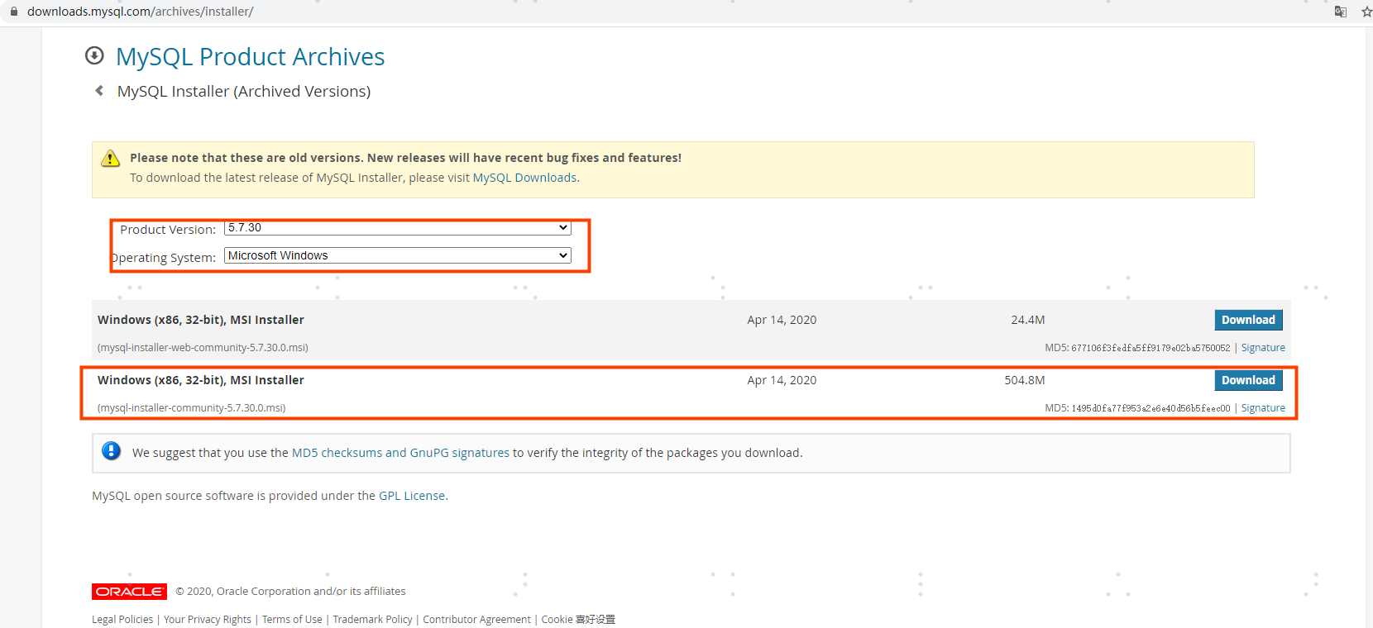Screen dimensions: 1373x628
Task: Open Legal Policies footer link
Action: [x=122, y=620]
